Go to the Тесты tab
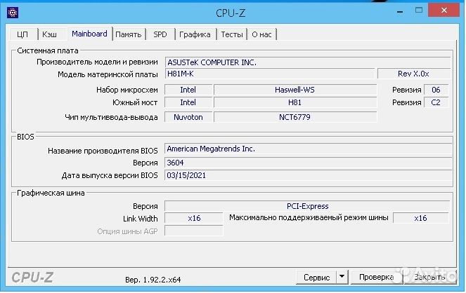466x293 pixels. point(232,34)
